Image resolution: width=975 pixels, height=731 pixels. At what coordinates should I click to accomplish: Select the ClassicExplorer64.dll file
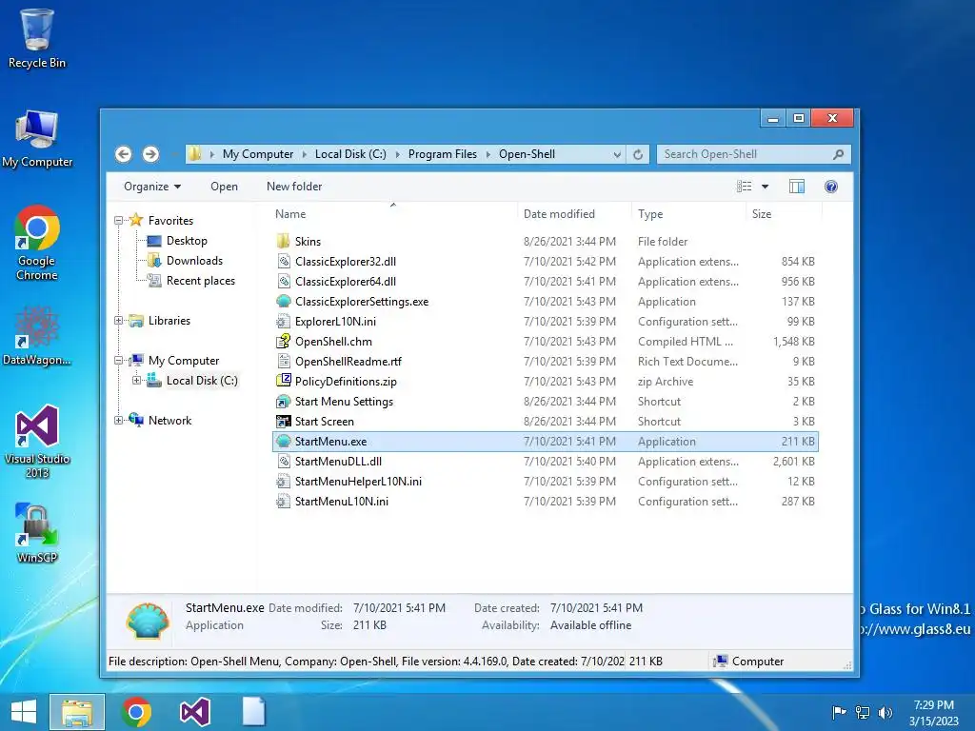pyautogui.click(x=345, y=282)
